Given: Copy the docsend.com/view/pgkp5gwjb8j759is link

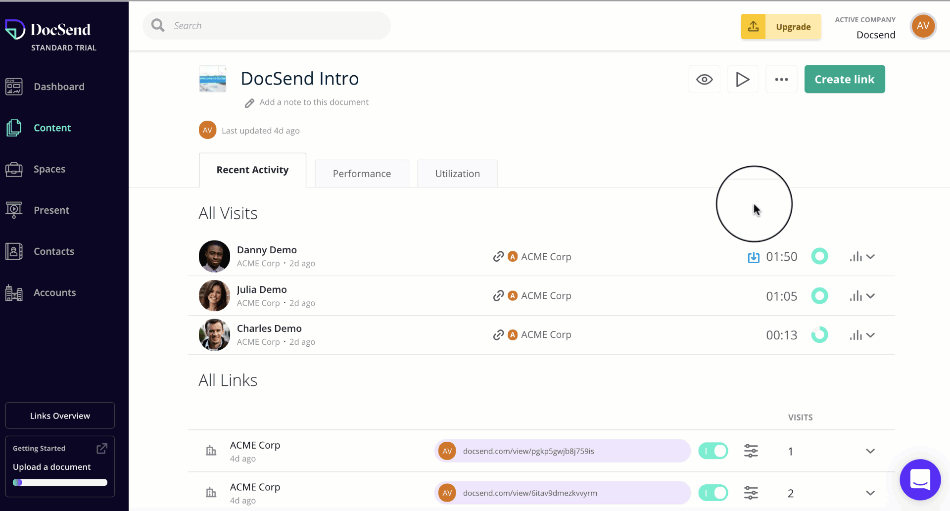Looking at the screenshot, I should point(562,451).
